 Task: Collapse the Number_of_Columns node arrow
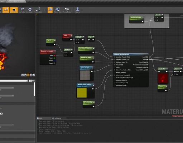coord(93,49)
